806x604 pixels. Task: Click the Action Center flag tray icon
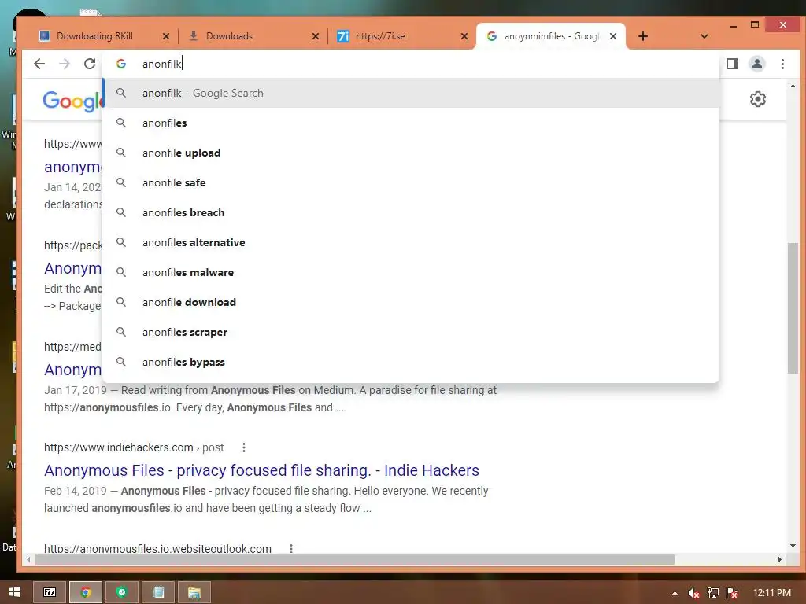pos(732,593)
